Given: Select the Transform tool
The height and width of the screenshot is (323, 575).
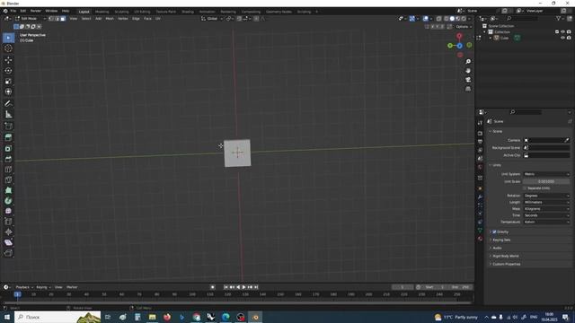Looking at the screenshot, I should (8, 92).
